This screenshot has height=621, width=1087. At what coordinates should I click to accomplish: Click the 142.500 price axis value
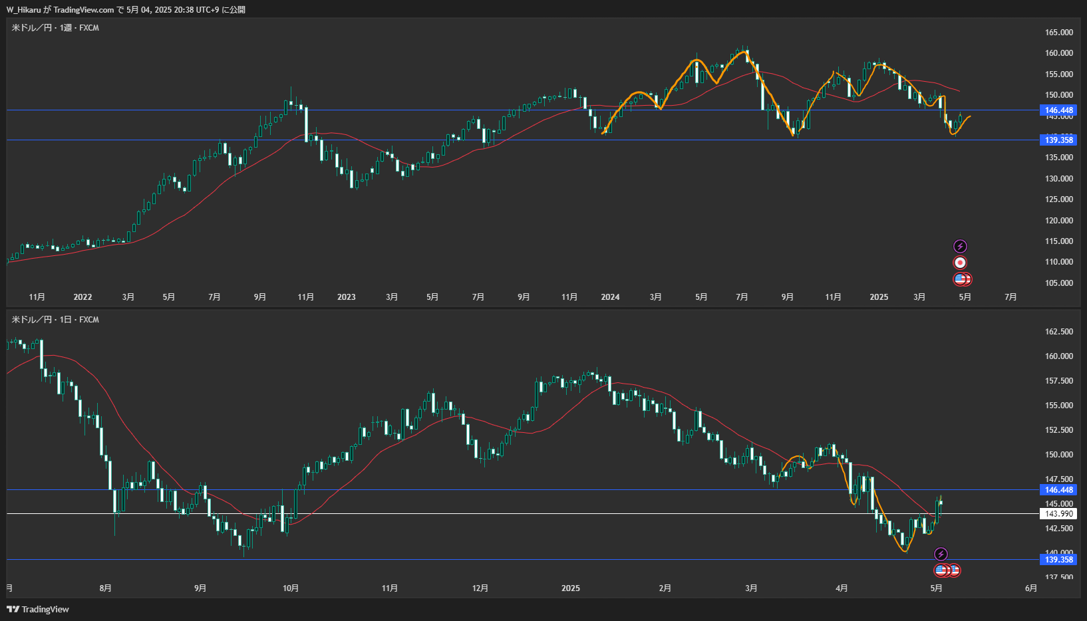(x=1058, y=529)
